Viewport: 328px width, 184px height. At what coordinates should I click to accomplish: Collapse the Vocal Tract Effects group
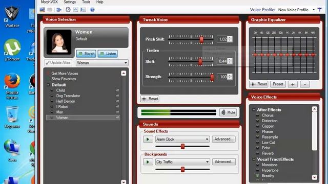[254, 159]
